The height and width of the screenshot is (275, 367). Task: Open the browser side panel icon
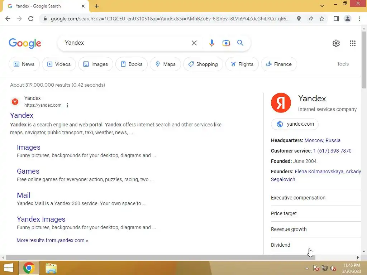point(336,19)
